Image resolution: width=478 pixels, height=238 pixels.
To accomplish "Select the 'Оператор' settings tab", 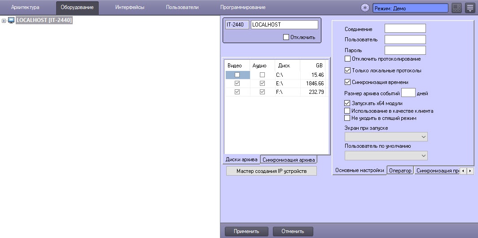I will [400, 171].
